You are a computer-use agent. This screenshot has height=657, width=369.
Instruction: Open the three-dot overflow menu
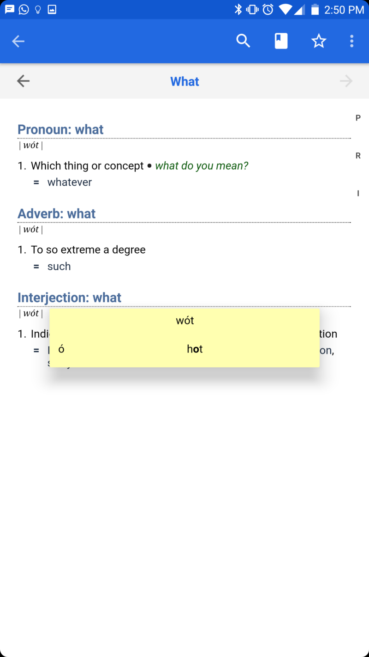pyautogui.click(x=351, y=41)
